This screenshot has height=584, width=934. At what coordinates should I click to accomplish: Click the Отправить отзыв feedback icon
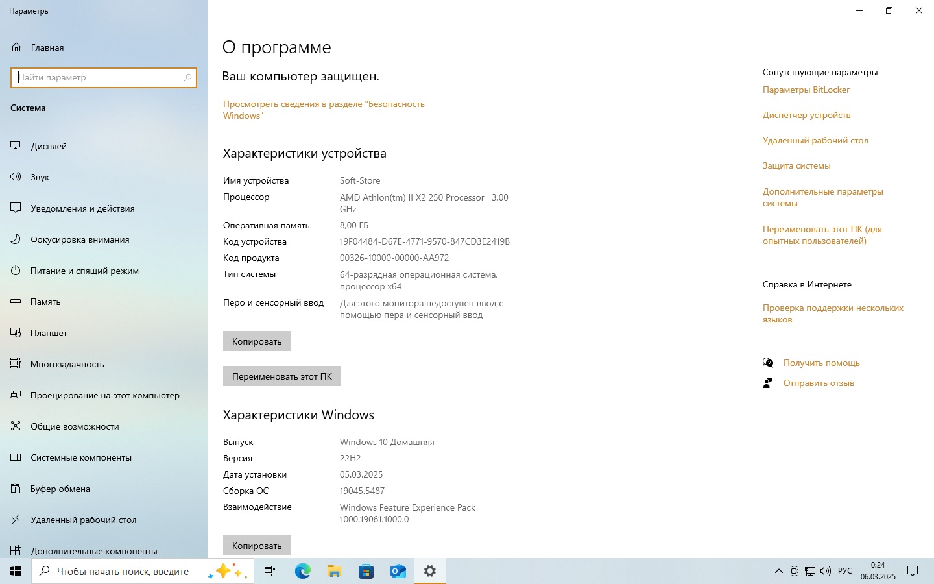768,383
